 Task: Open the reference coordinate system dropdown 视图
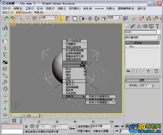click(114, 18)
